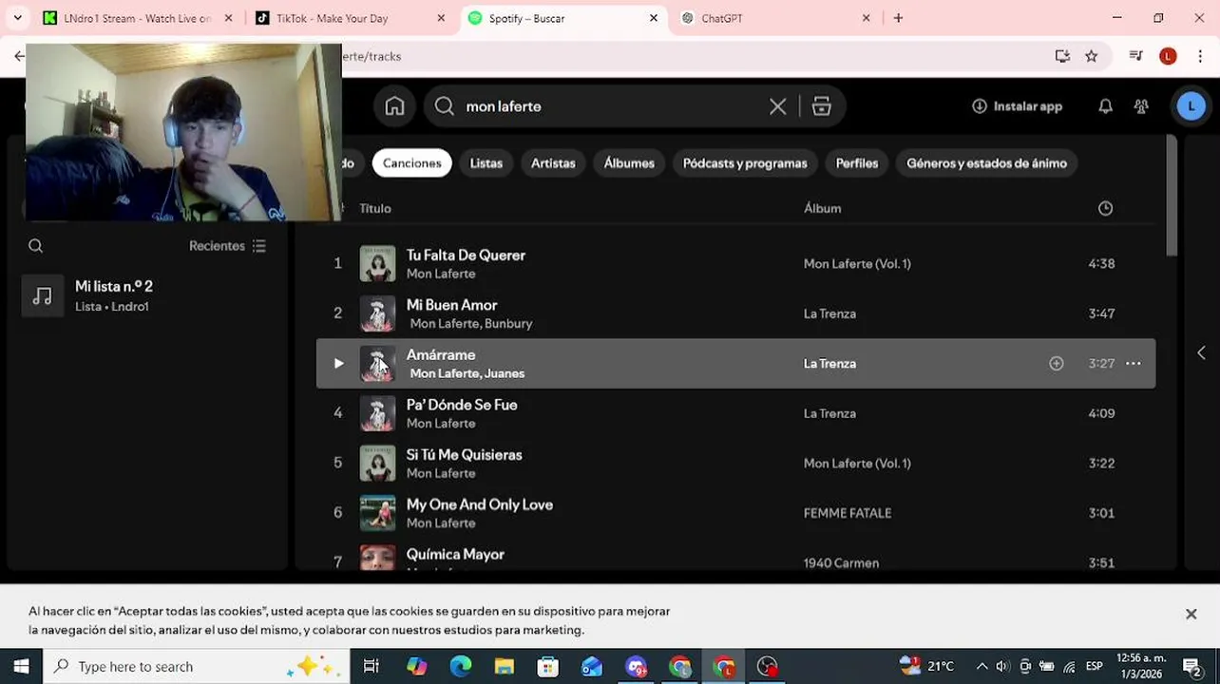Switch to LNdro1 Stream browser tab

[138, 18]
